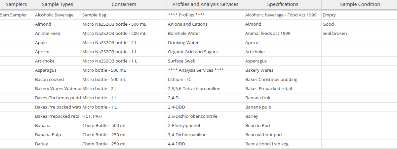
Task: Choose the Sample bag container
Action: tap(94, 15)
